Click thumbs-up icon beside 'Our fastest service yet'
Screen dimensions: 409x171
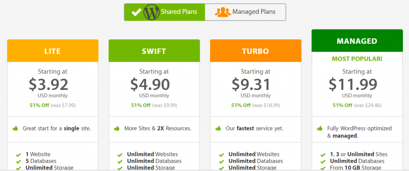[x=218, y=128]
